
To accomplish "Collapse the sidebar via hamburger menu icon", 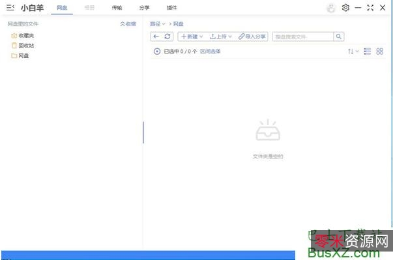I will (x=10, y=8).
